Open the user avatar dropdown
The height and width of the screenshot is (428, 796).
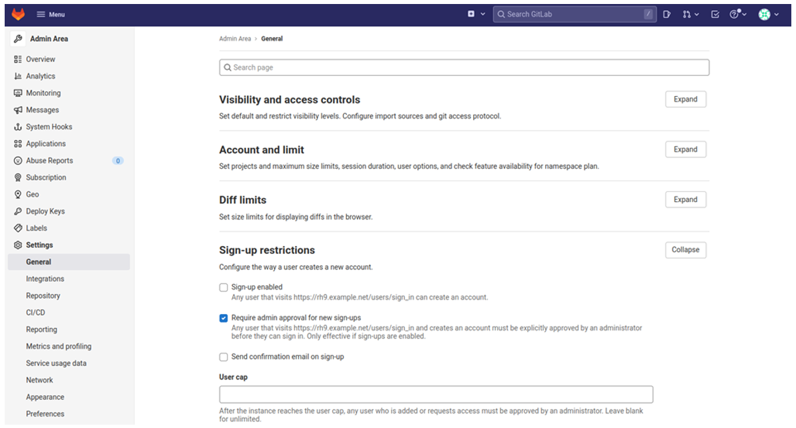click(766, 14)
